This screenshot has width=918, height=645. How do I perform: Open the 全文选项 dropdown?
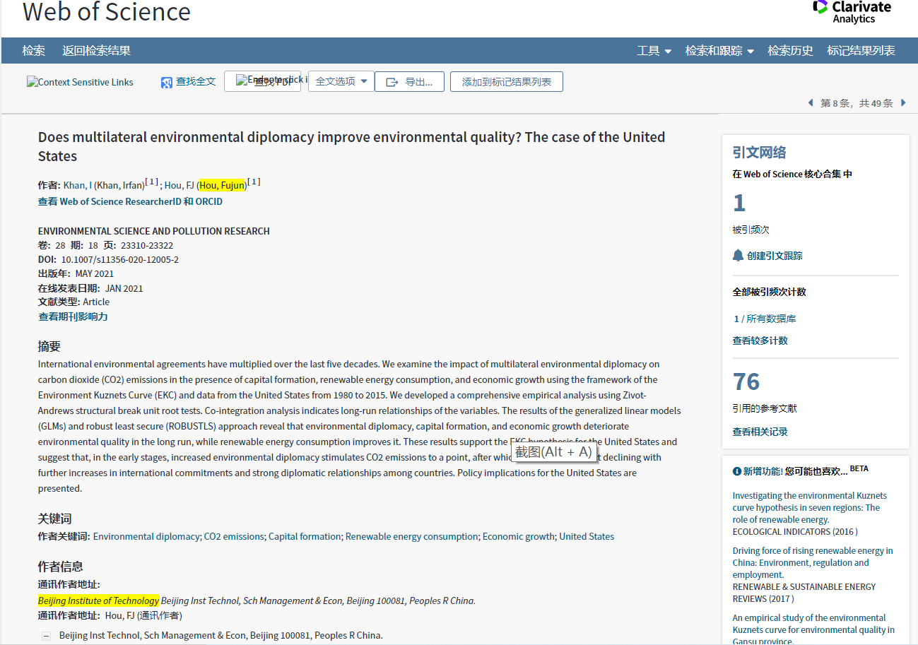[x=341, y=81]
